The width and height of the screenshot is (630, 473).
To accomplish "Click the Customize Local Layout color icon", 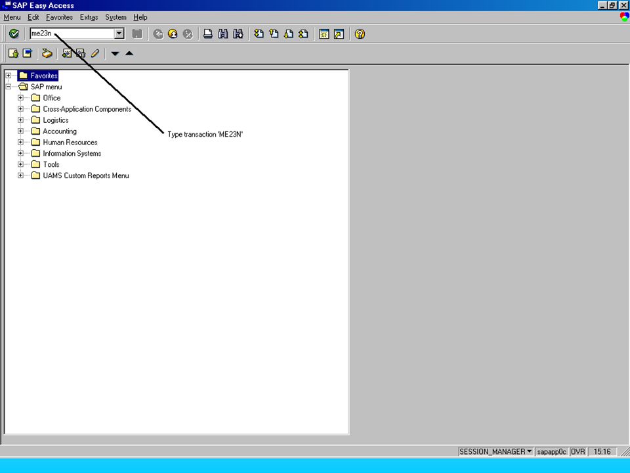I will [x=624, y=17].
